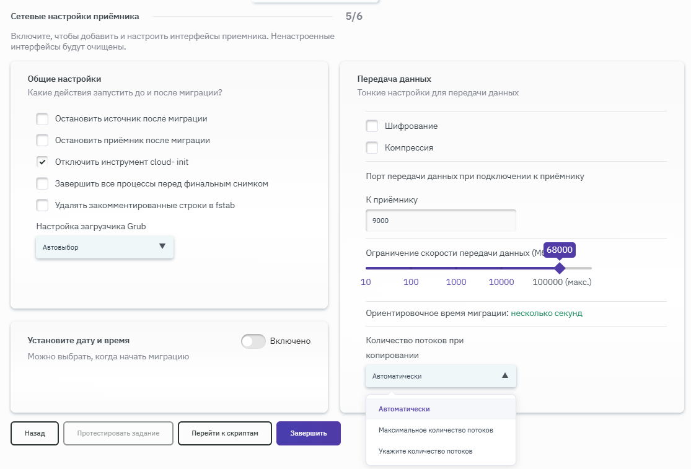
Task: Open the Grub 'Автовыбор' dropdown
Action: pyautogui.click(x=104, y=247)
